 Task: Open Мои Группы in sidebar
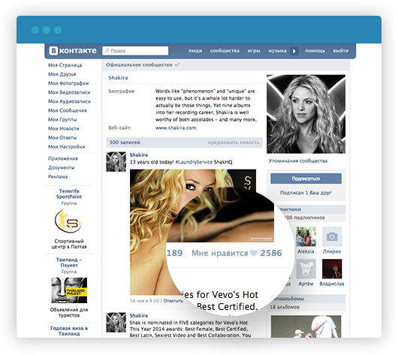click(x=62, y=119)
